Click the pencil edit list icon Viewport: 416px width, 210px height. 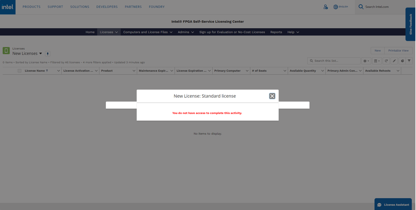click(x=394, y=61)
